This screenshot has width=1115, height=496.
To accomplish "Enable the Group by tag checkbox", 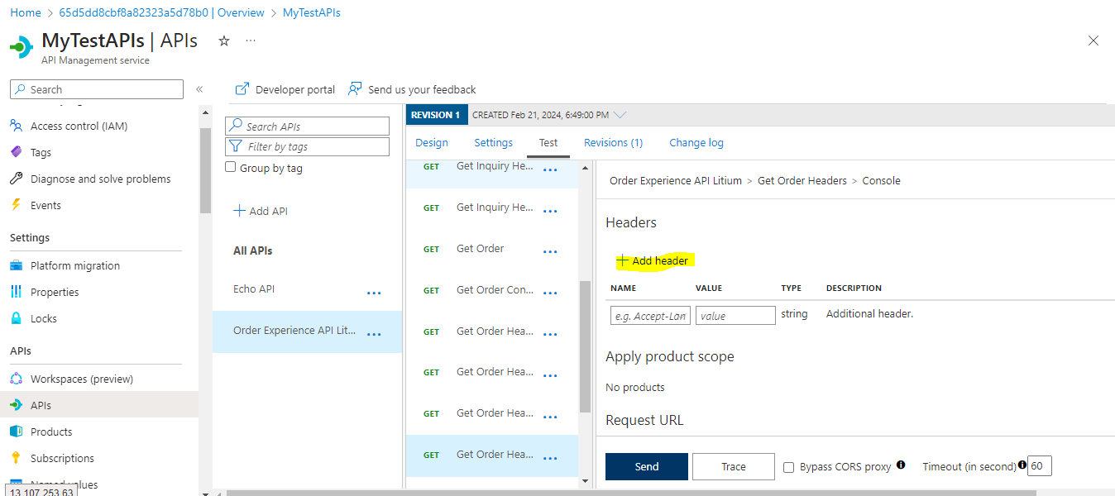I will pos(231,167).
